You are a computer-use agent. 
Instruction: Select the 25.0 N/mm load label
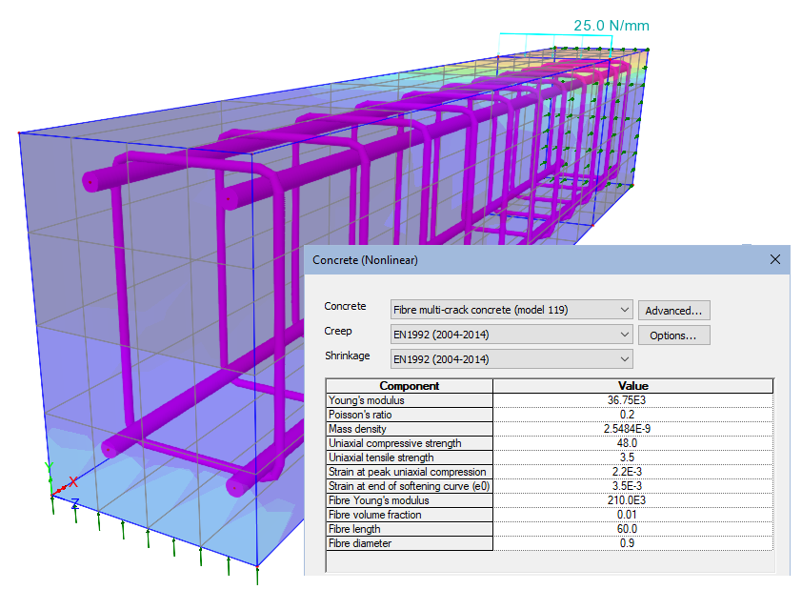click(x=611, y=26)
